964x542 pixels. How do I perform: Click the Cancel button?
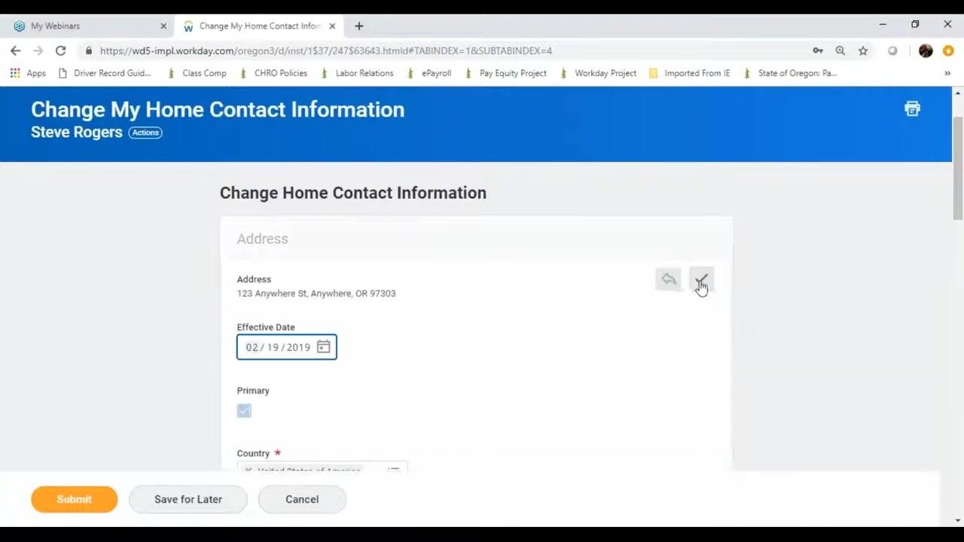[x=302, y=499]
